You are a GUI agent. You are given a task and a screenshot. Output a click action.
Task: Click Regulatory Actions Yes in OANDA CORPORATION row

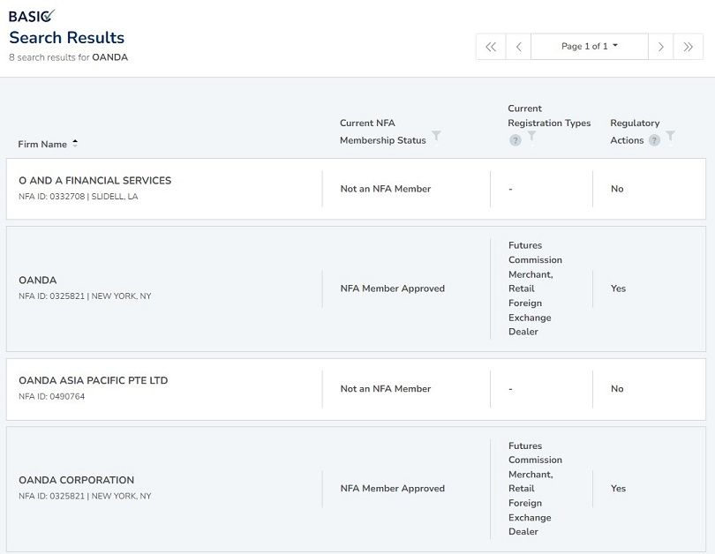[x=618, y=489]
